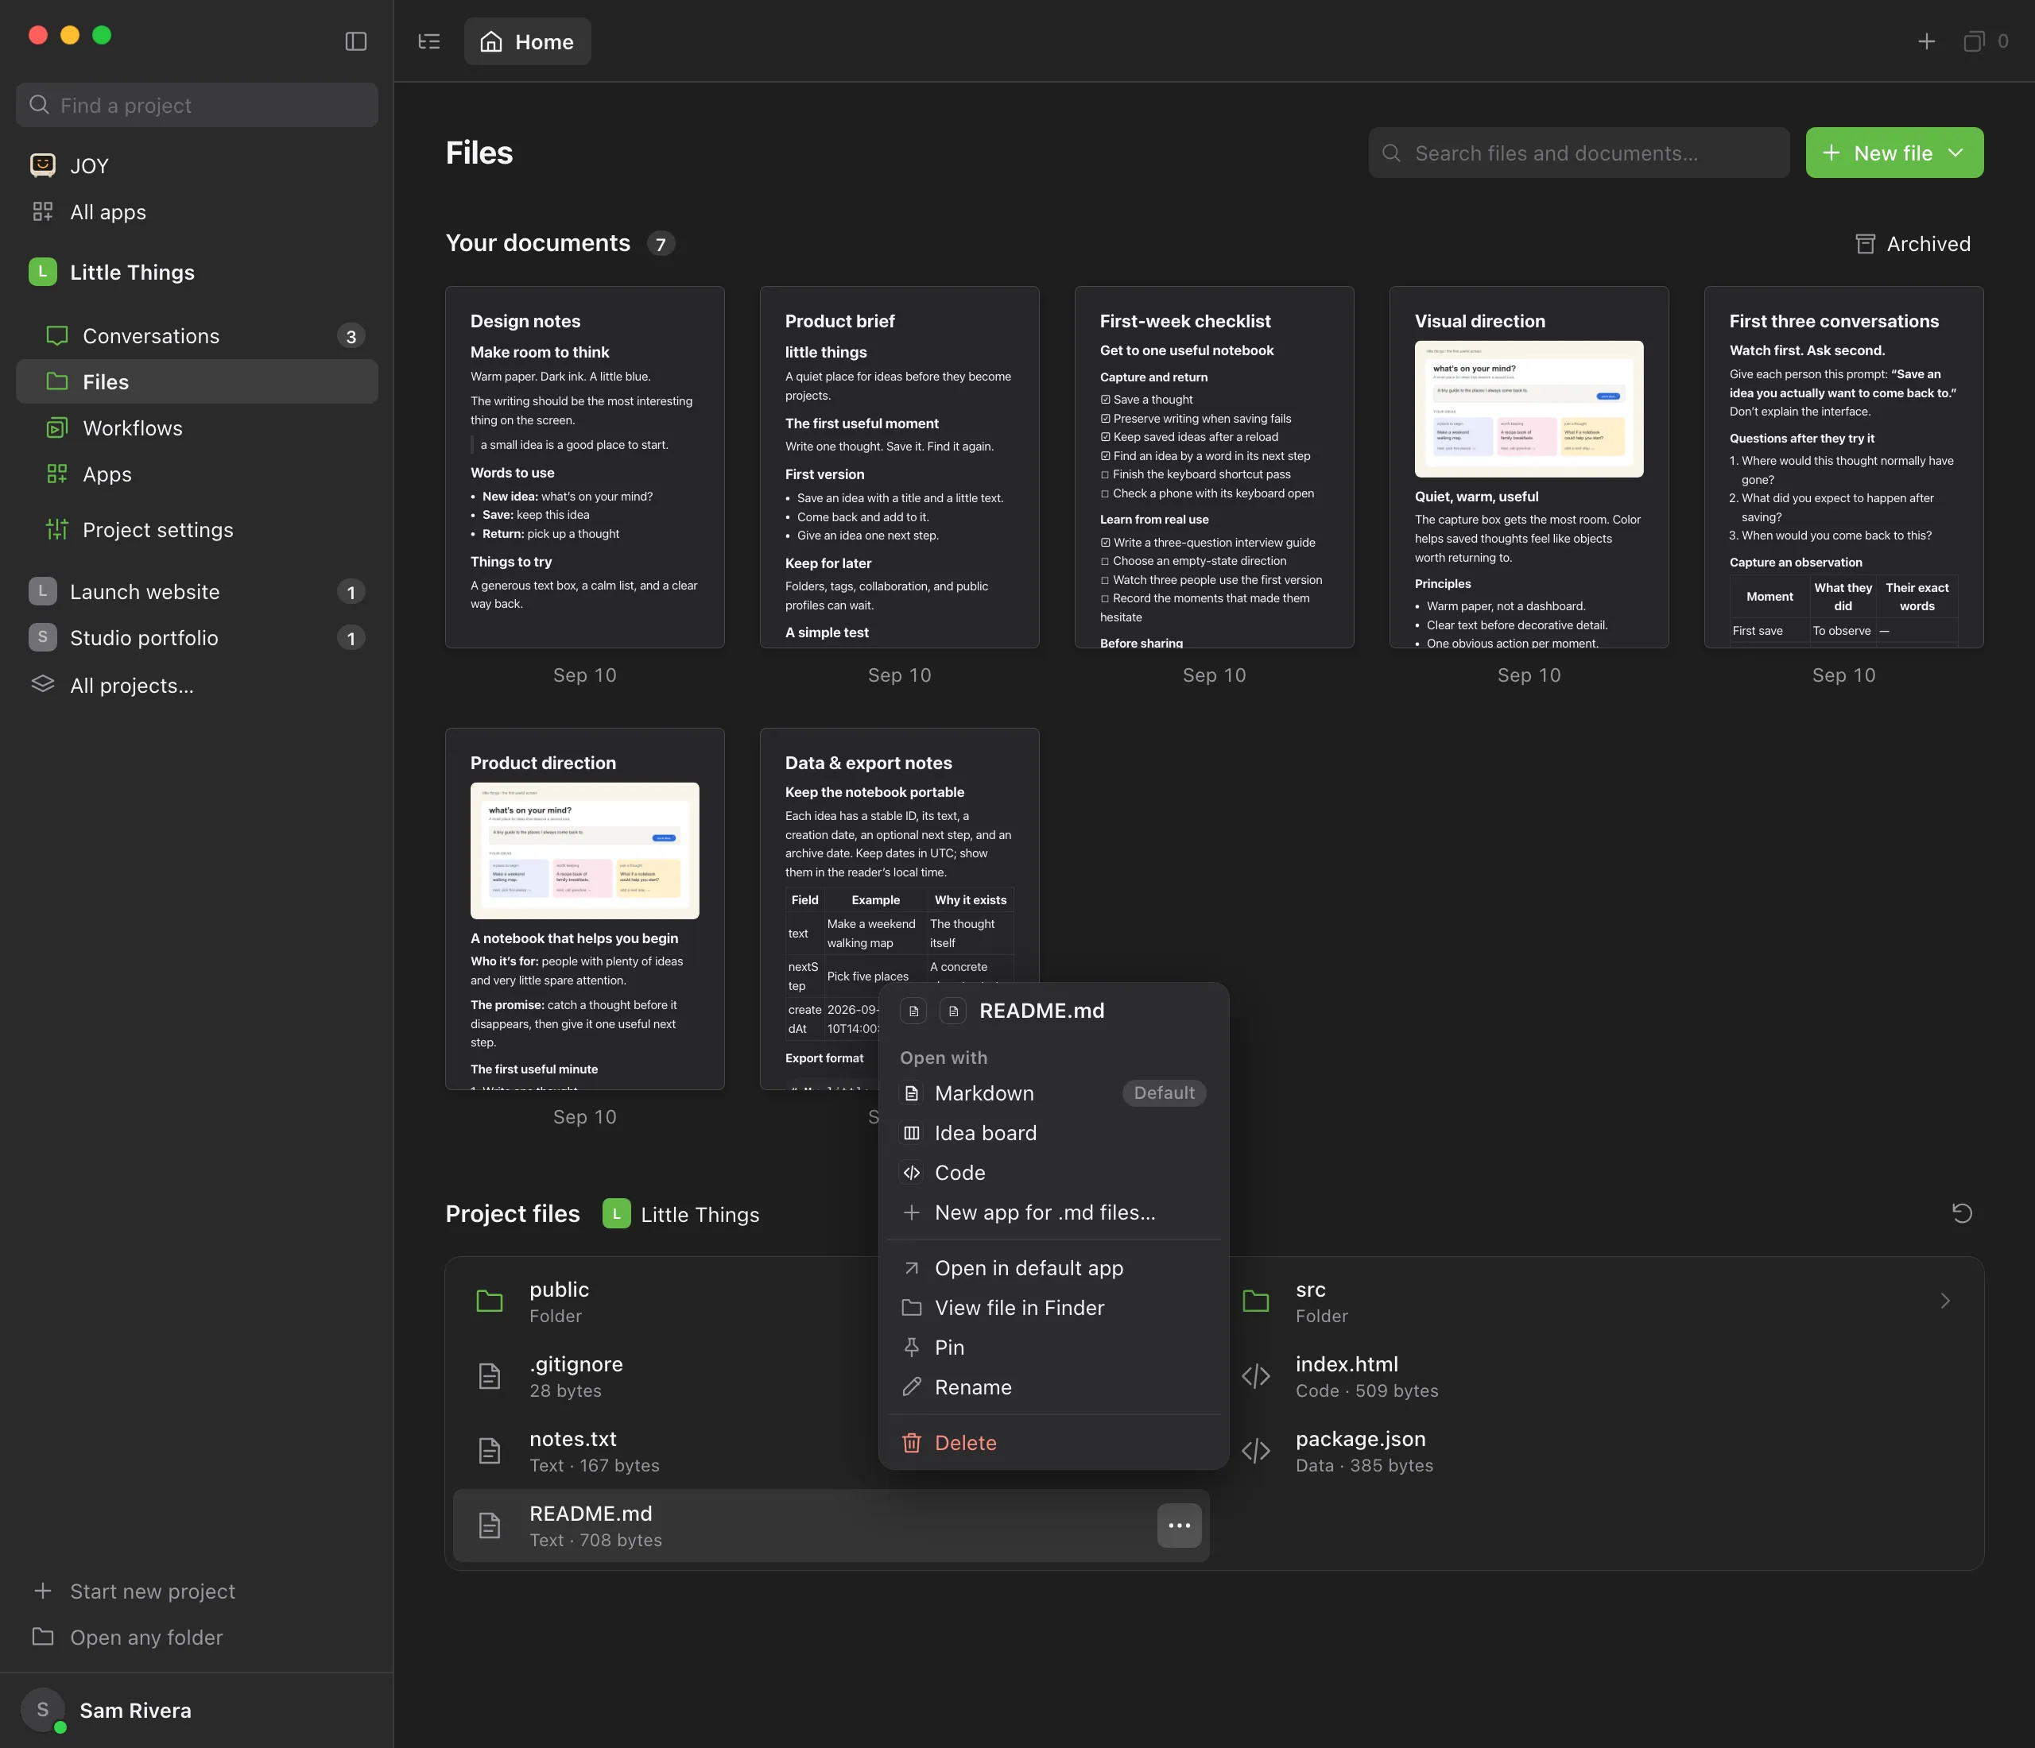Open the Design notes document card

(584, 467)
